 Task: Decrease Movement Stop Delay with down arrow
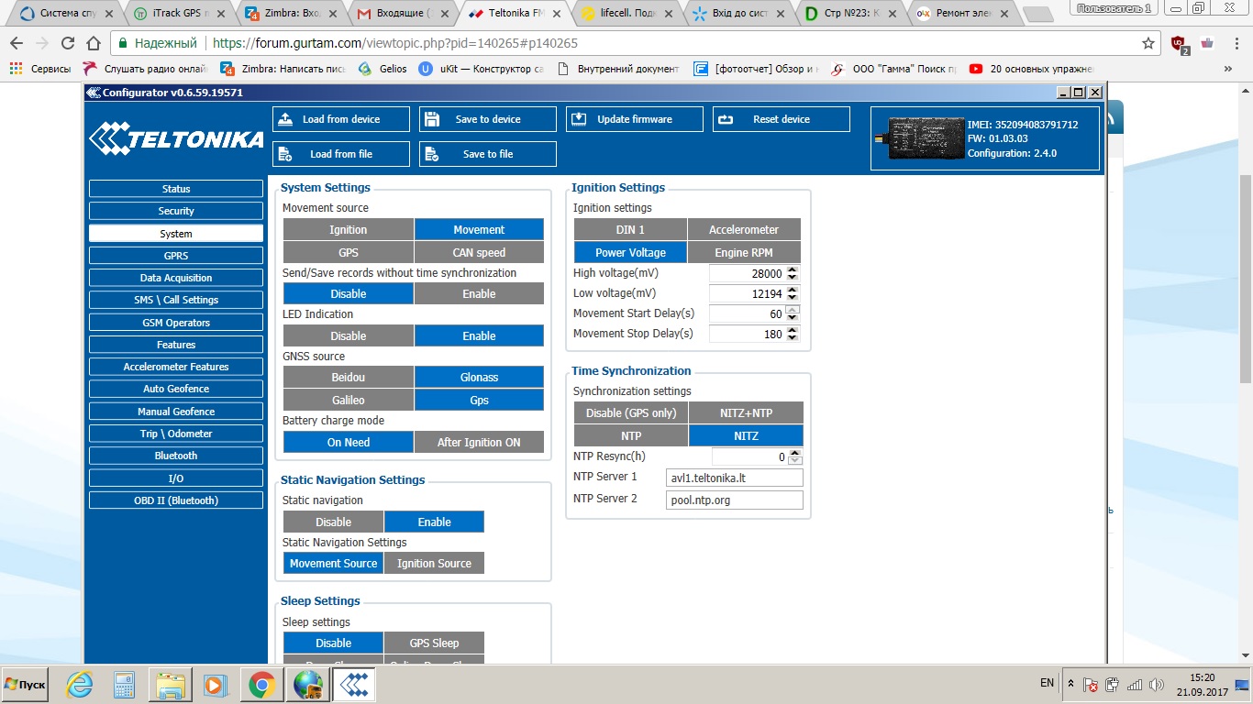coord(793,338)
